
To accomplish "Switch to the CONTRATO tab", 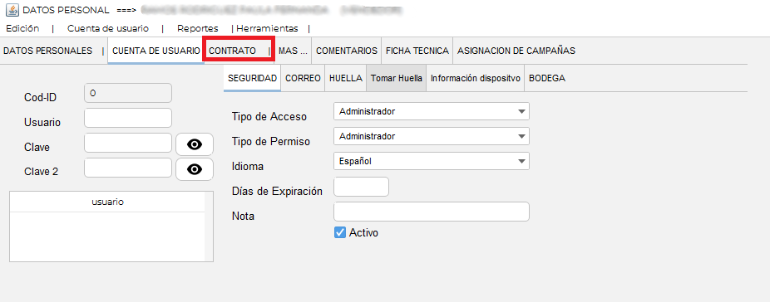I will tap(232, 51).
